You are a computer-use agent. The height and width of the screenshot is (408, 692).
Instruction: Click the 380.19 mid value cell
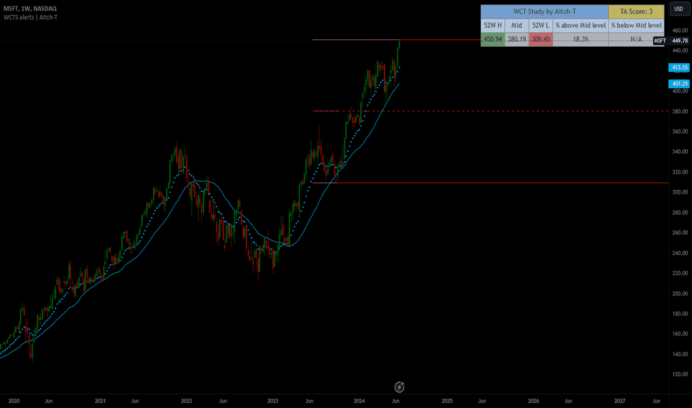point(517,39)
